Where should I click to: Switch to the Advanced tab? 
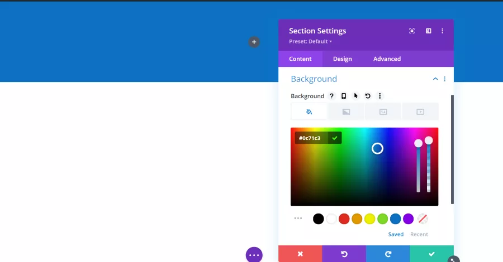(387, 59)
